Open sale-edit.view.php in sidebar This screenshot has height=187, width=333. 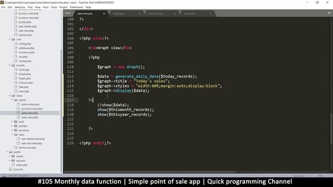click(32, 143)
